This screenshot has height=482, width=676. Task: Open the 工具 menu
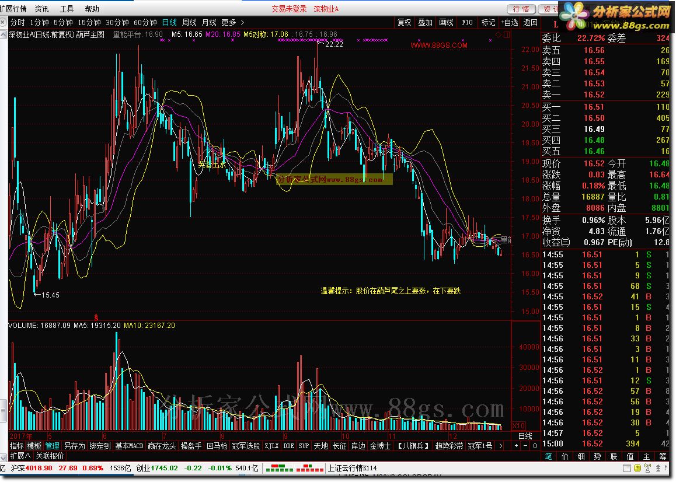67,9
